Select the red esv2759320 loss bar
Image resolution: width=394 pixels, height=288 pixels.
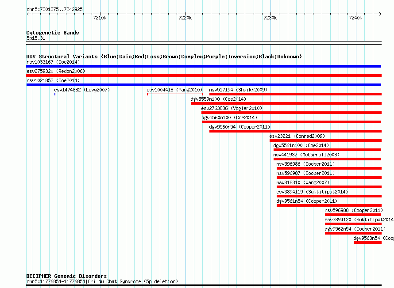click(204, 76)
